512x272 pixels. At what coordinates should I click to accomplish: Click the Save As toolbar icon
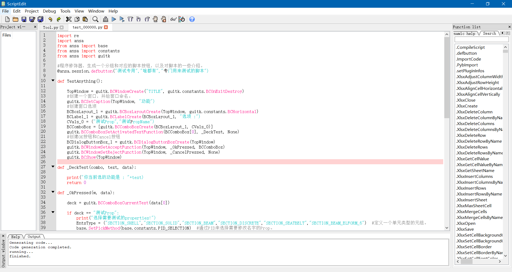pyautogui.click(x=32, y=19)
